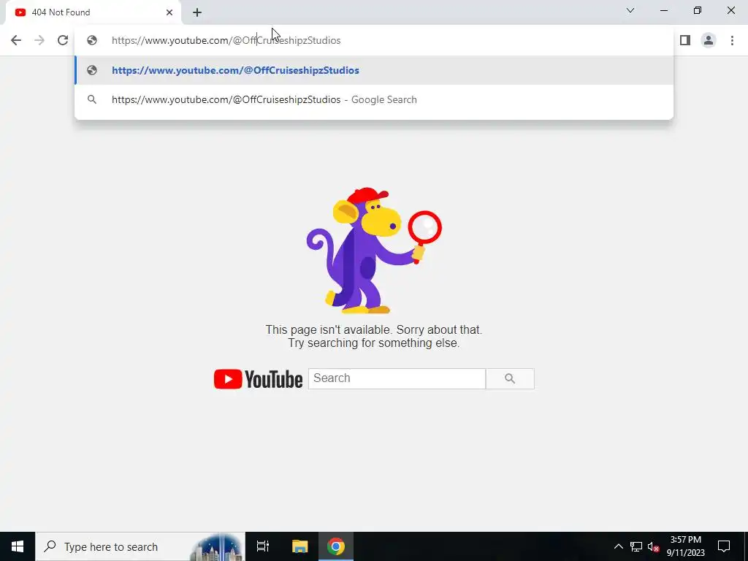The image size is (748, 561).
Task: Open Task View from the taskbar
Action: [263, 546]
